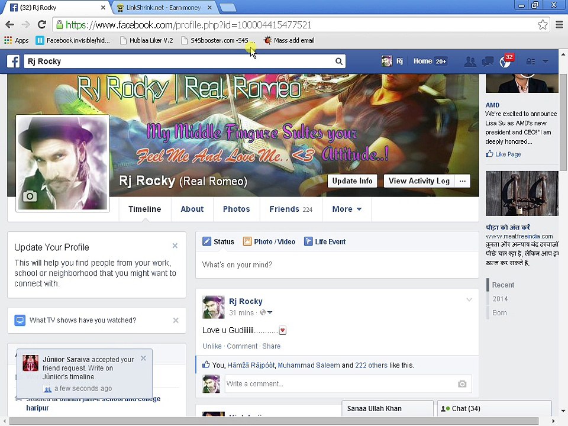Screen dimensions: 568x426
Task: Click the View Activity Log button
Action: 419,181
